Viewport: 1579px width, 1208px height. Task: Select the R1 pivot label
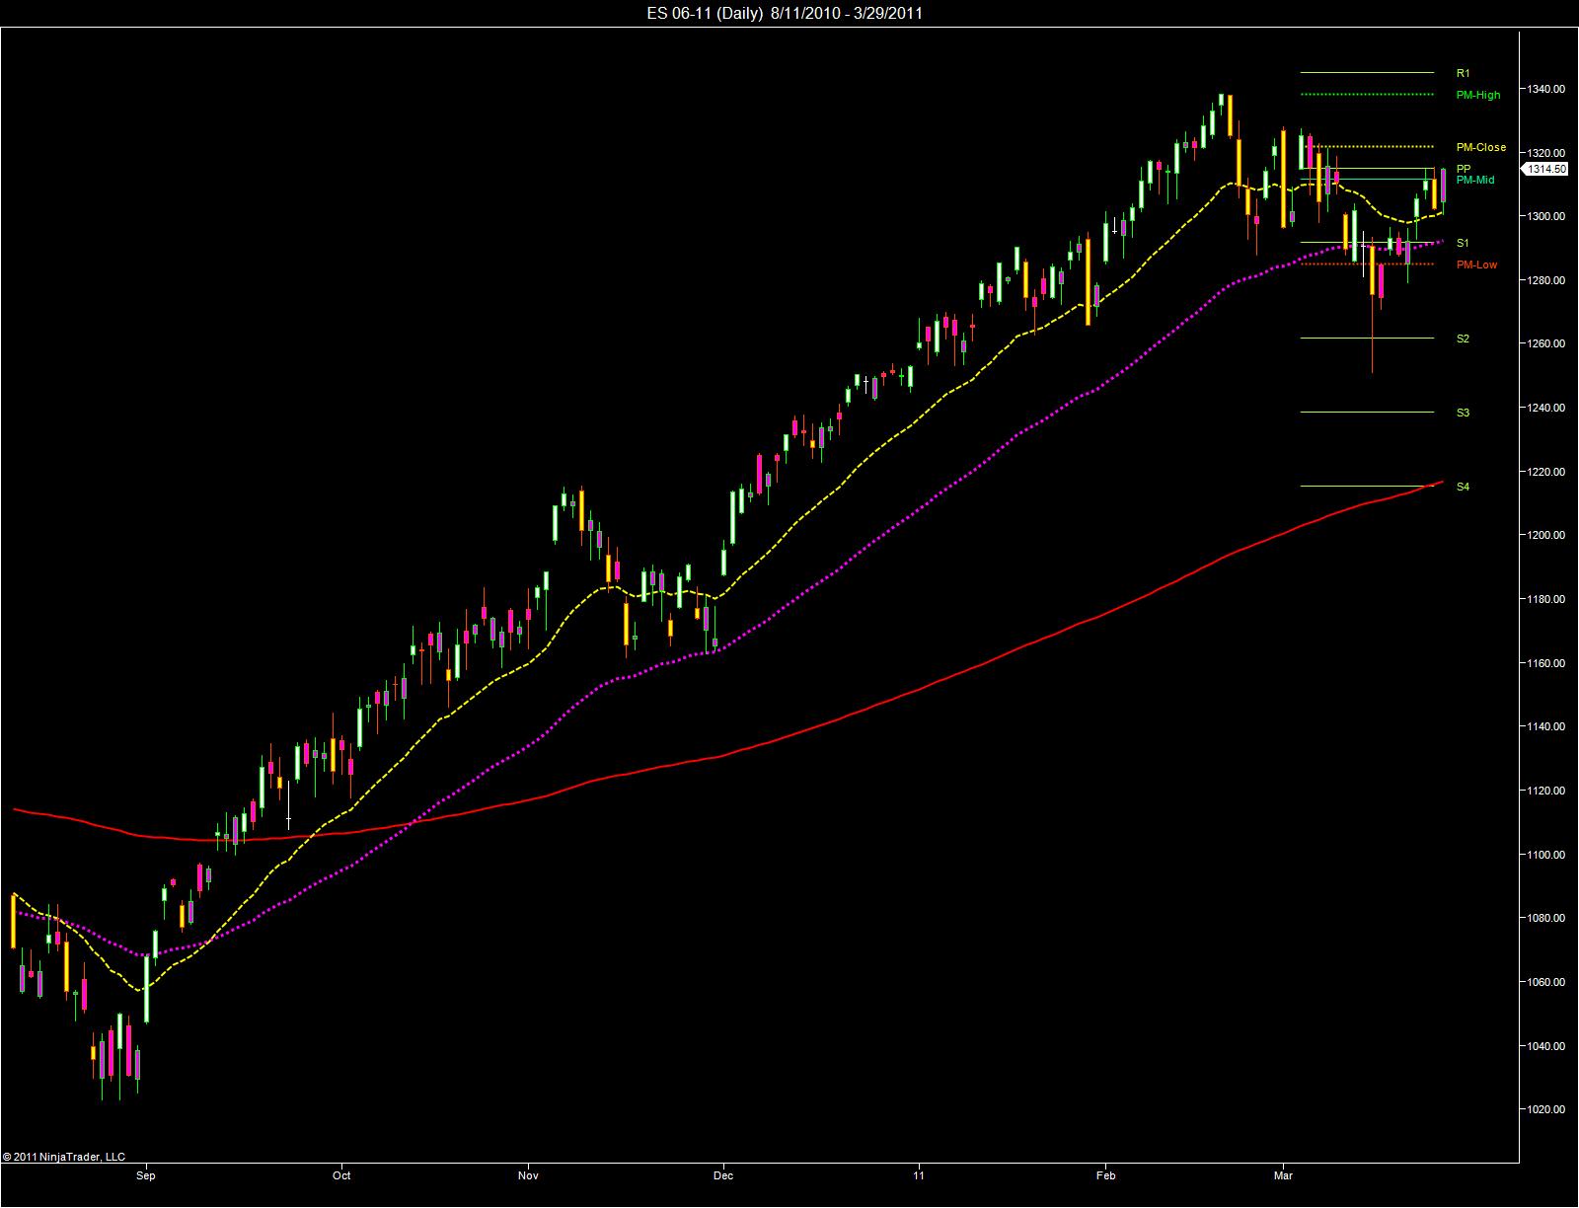coord(1463,73)
